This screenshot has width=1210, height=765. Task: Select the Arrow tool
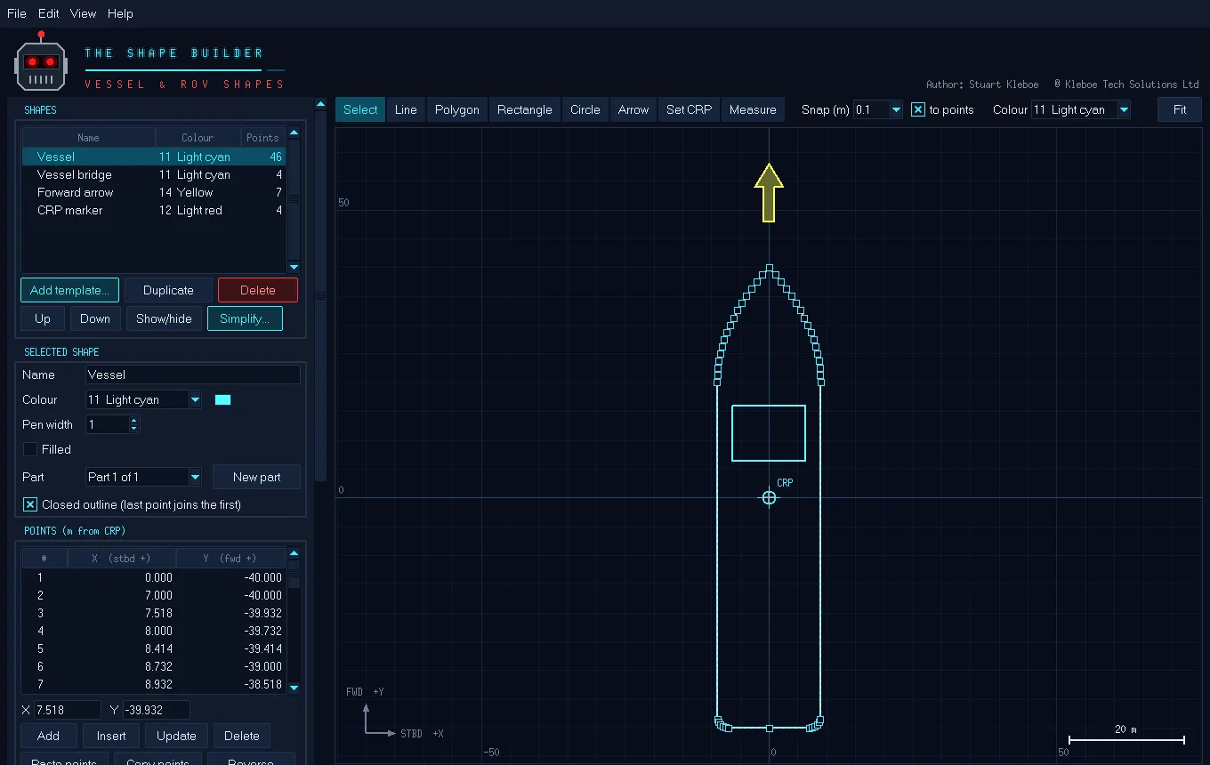point(633,110)
